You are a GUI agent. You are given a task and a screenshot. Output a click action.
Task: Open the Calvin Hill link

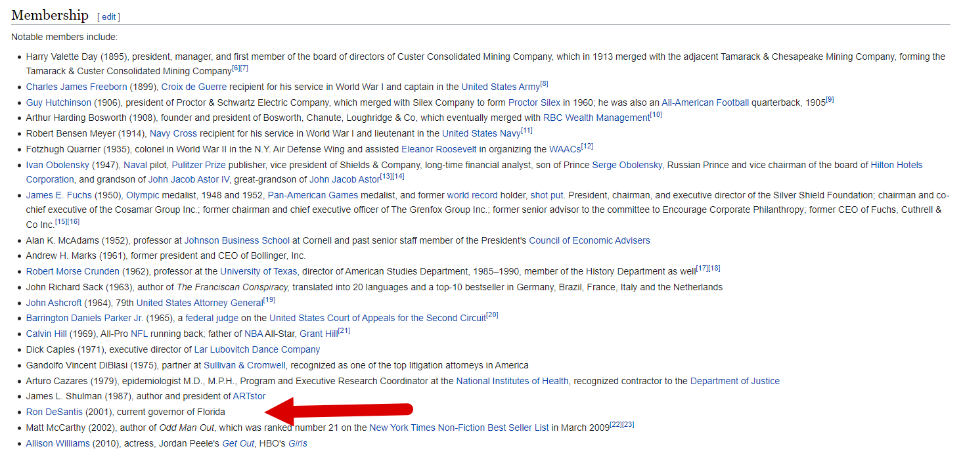(x=46, y=334)
